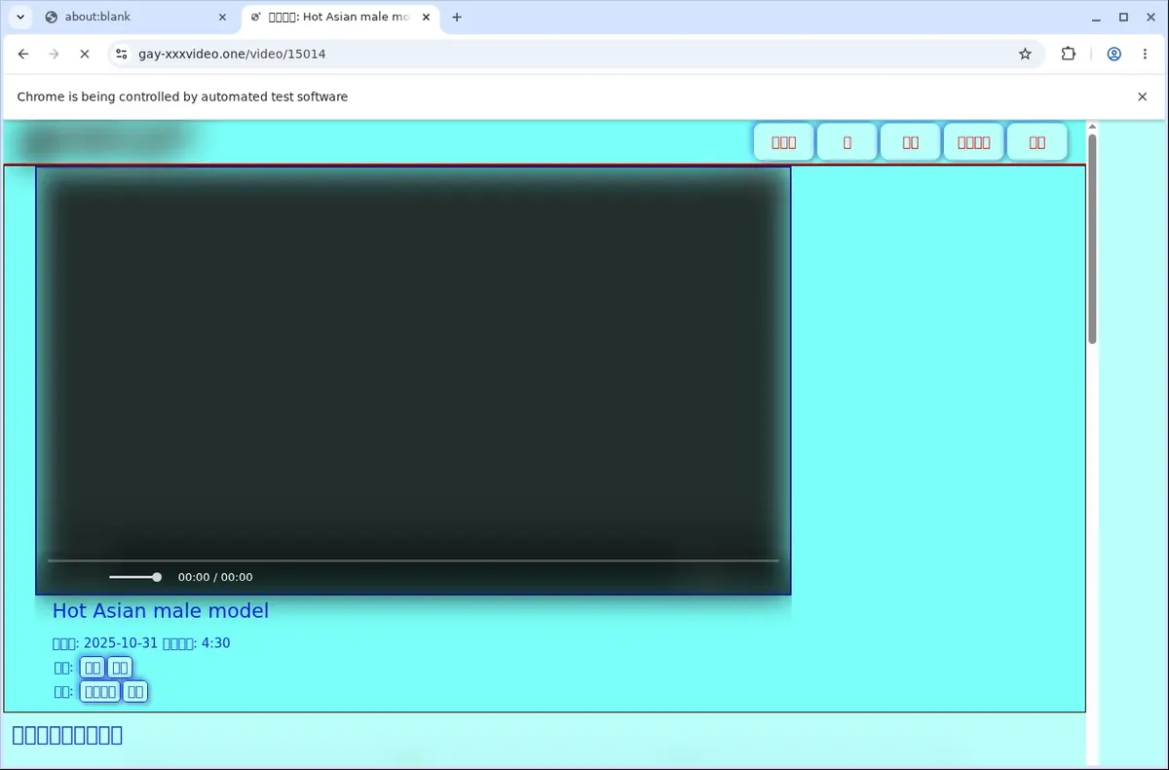Open the Chrome profile icon
Viewport: 1169px width, 770px height.
pos(1113,54)
